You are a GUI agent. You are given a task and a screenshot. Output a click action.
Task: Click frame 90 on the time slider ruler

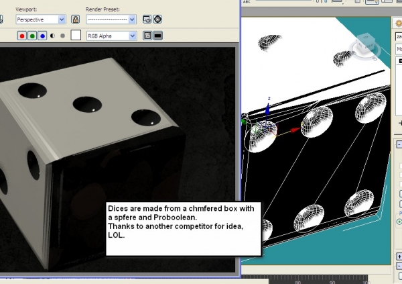pos(332,282)
